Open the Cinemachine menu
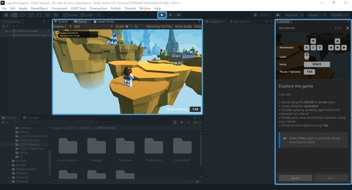 coord(98,8)
